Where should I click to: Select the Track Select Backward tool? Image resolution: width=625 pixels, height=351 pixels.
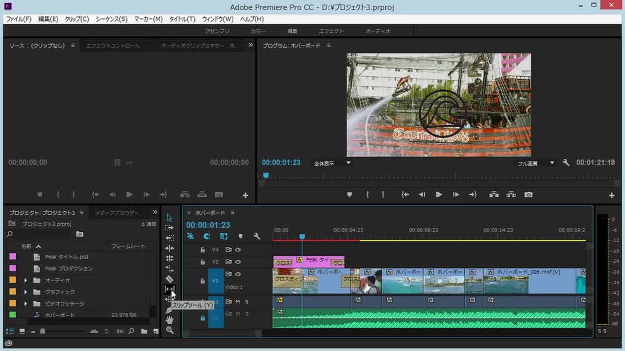coord(169,238)
